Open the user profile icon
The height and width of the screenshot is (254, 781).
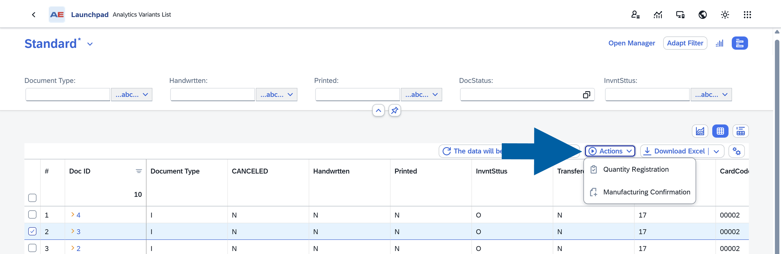click(635, 15)
